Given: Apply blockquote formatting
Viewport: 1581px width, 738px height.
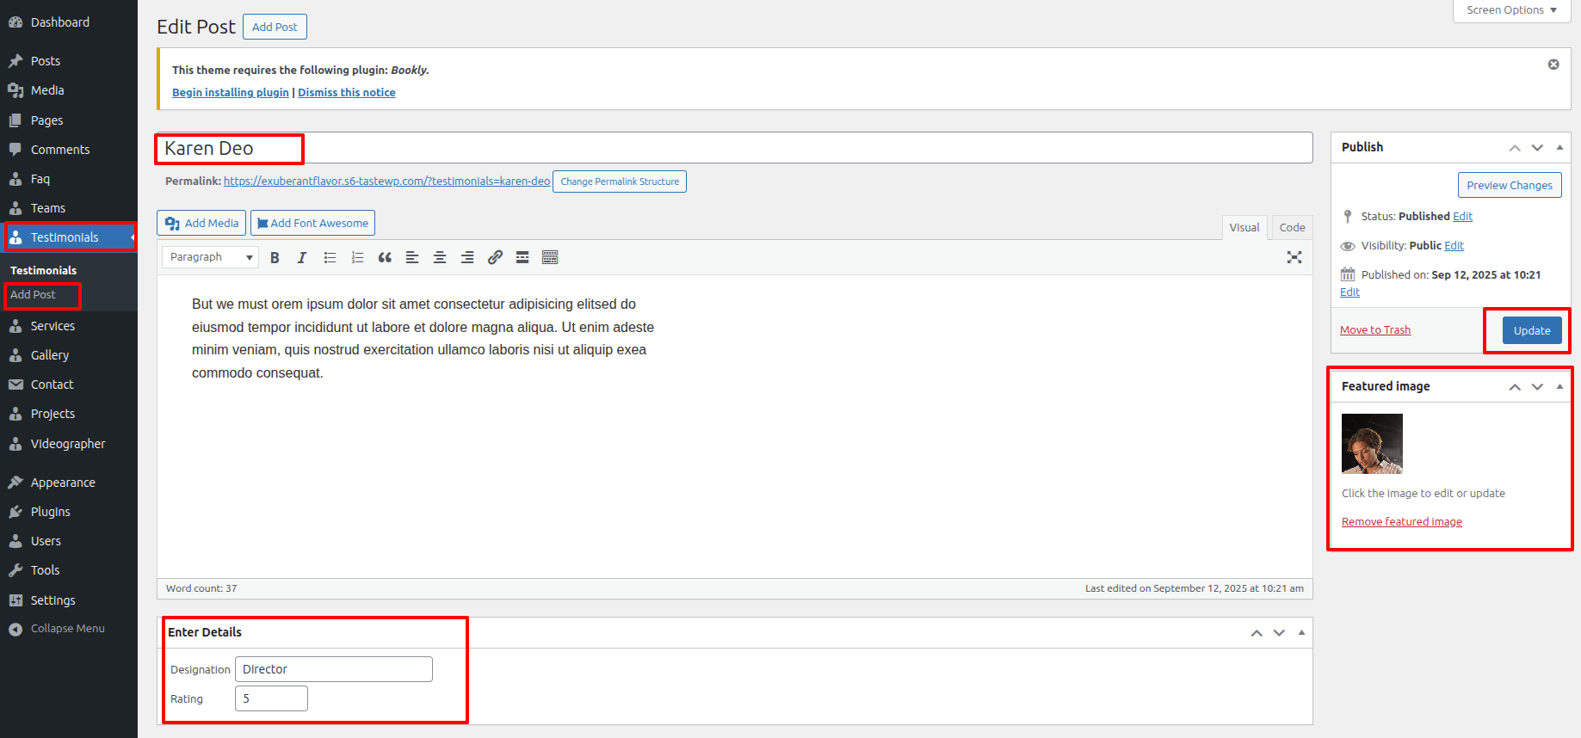Looking at the screenshot, I should pos(385,258).
